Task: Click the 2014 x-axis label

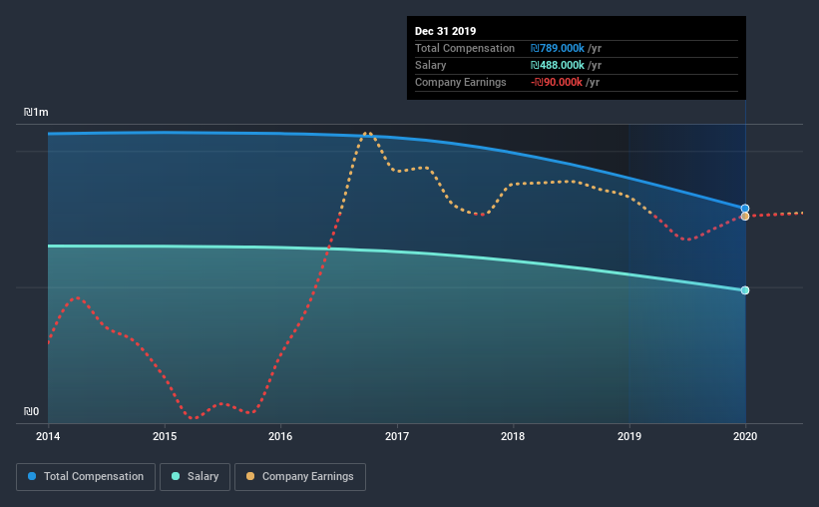Action: click(x=48, y=436)
